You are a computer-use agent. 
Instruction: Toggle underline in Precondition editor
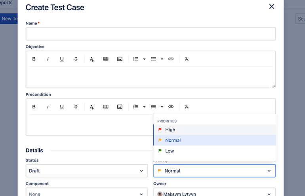tap(62, 107)
